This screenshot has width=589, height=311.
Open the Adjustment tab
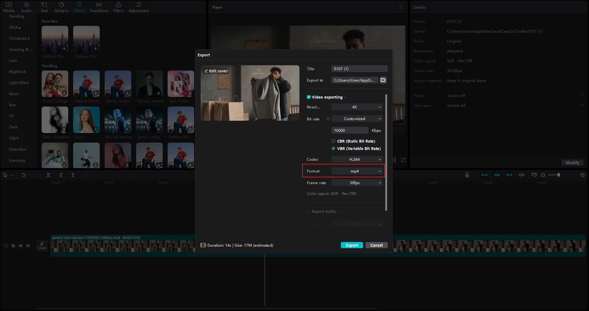tap(139, 7)
